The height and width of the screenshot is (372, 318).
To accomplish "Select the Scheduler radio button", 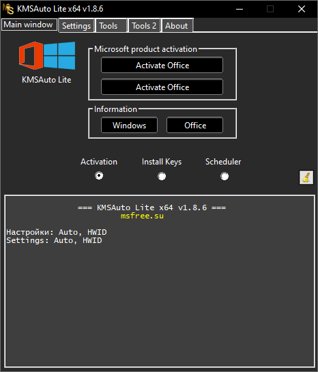I will 225,176.
